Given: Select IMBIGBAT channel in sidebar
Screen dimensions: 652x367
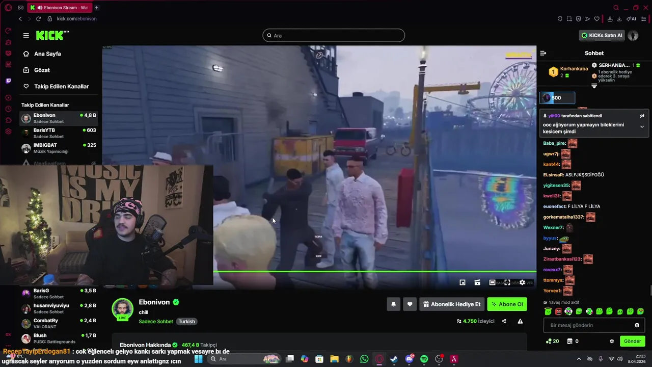Looking at the screenshot, I should point(59,148).
